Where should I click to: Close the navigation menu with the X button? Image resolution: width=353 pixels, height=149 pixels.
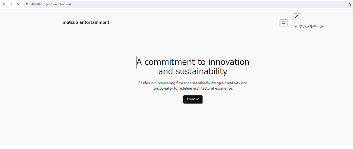pos(297,16)
